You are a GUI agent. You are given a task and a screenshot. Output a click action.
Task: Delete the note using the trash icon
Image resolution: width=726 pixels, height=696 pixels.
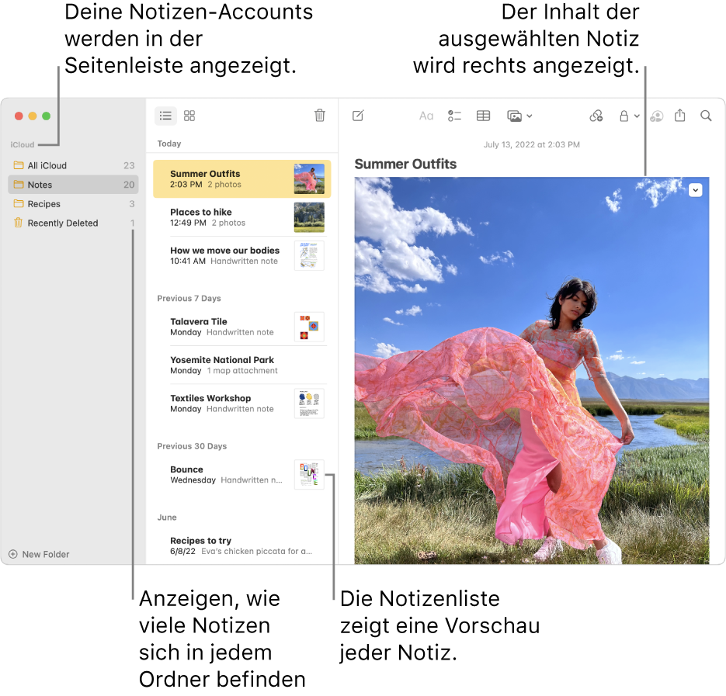pyautogui.click(x=320, y=115)
